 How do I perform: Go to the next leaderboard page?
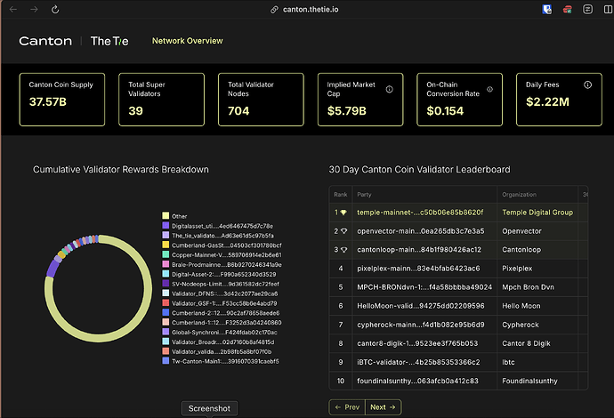point(383,406)
